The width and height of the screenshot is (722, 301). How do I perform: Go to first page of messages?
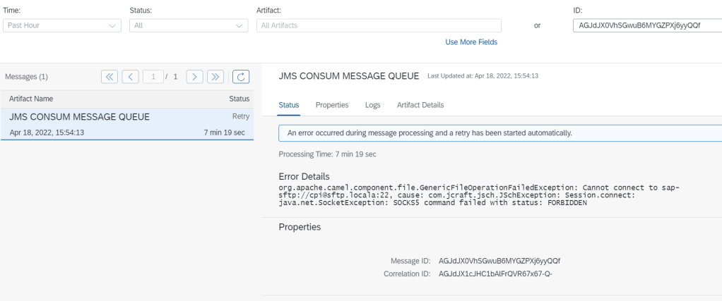pos(110,76)
